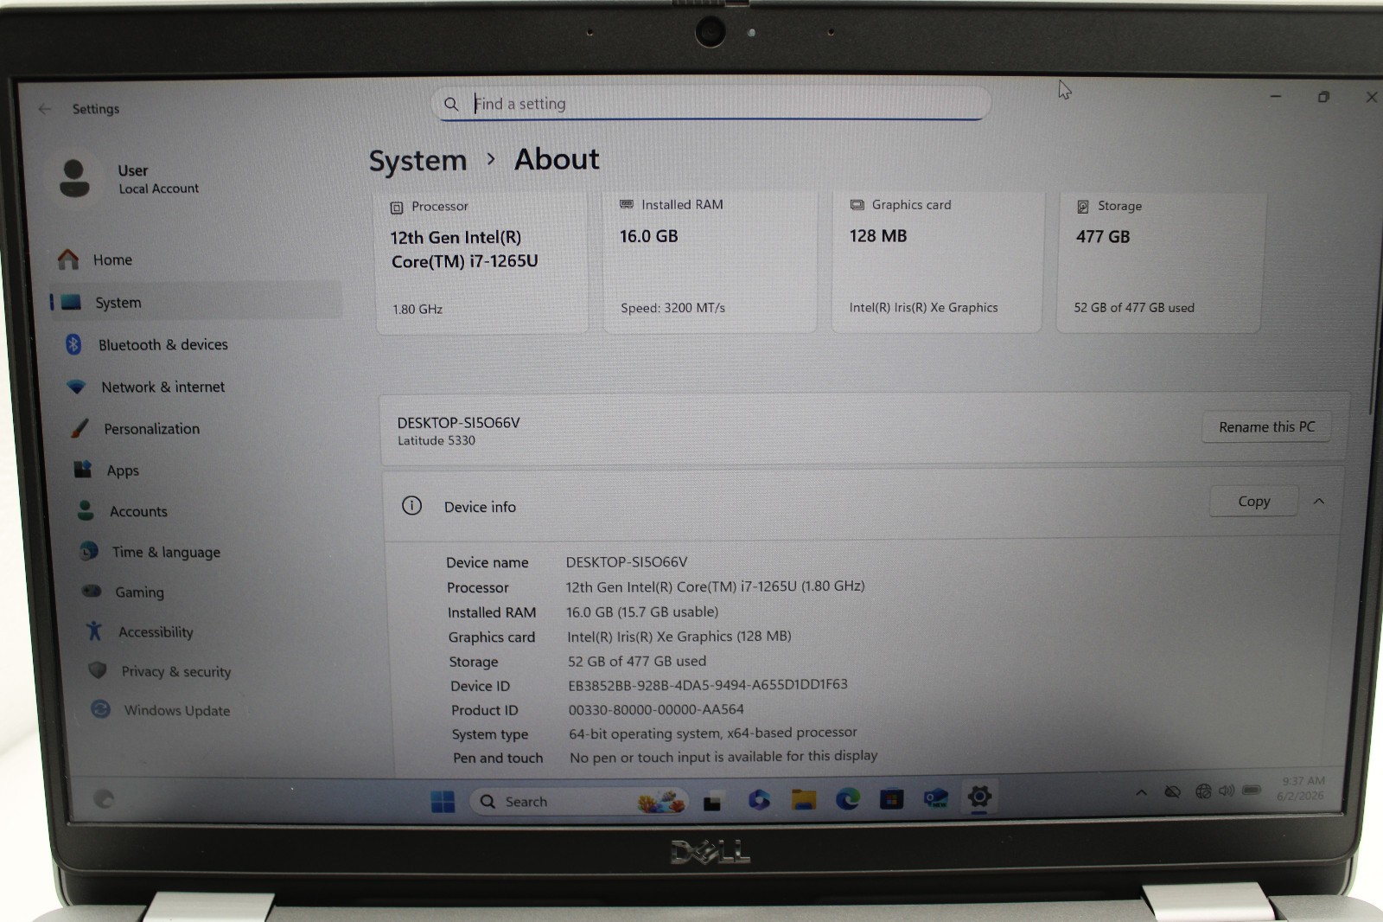Show hidden system tray icons
Image resolution: width=1383 pixels, height=922 pixels.
pyautogui.click(x=1141, y=792)
